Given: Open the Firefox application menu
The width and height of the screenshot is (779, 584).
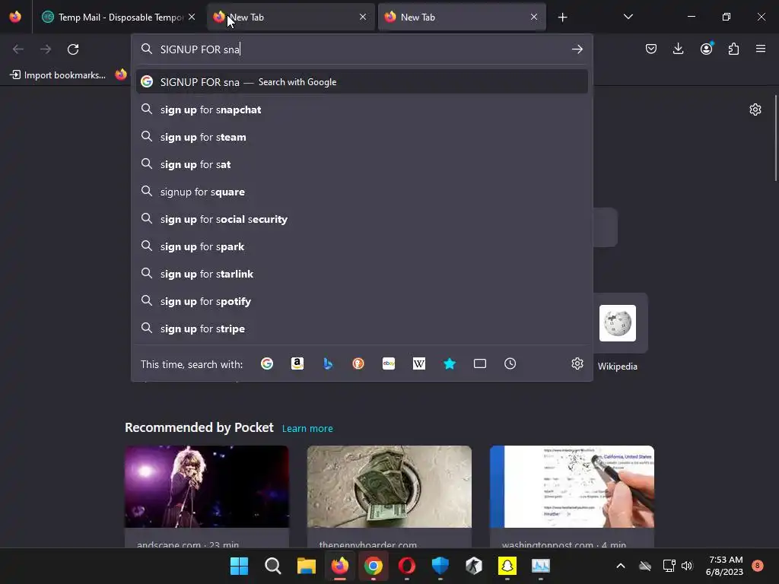Looking at the screenshot, I should tap(761, 49).
